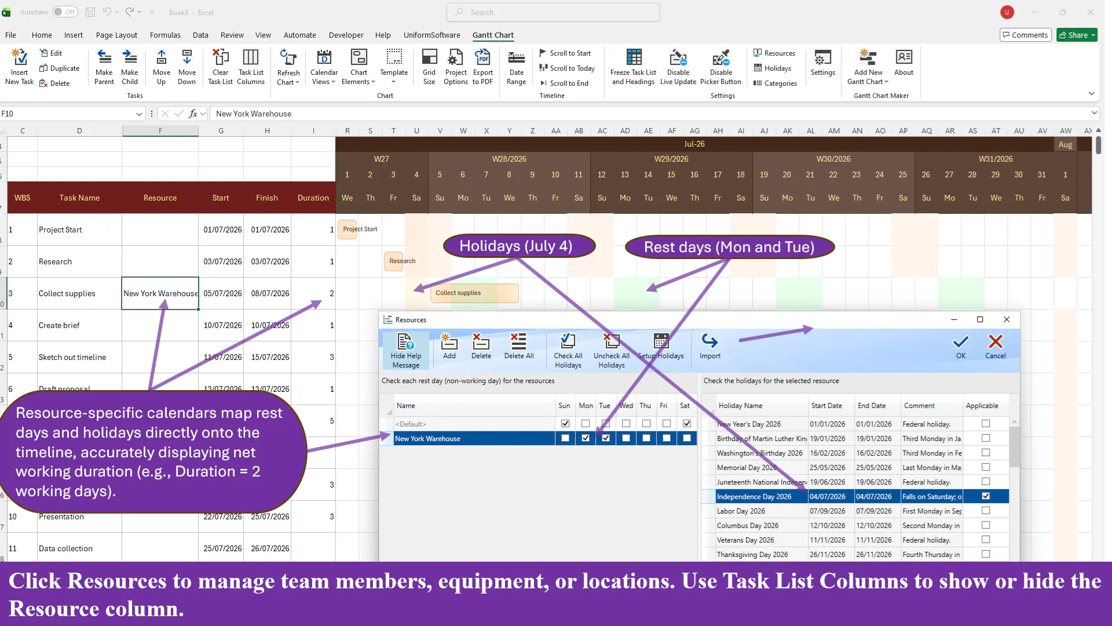Image resolution: width=1112 pixels, height=626 pixels.
Task: Switch to the Home tab
Action: (42, 35)
